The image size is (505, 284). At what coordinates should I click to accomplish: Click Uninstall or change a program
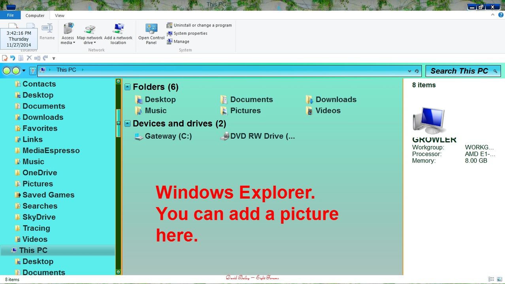[199, 25]
